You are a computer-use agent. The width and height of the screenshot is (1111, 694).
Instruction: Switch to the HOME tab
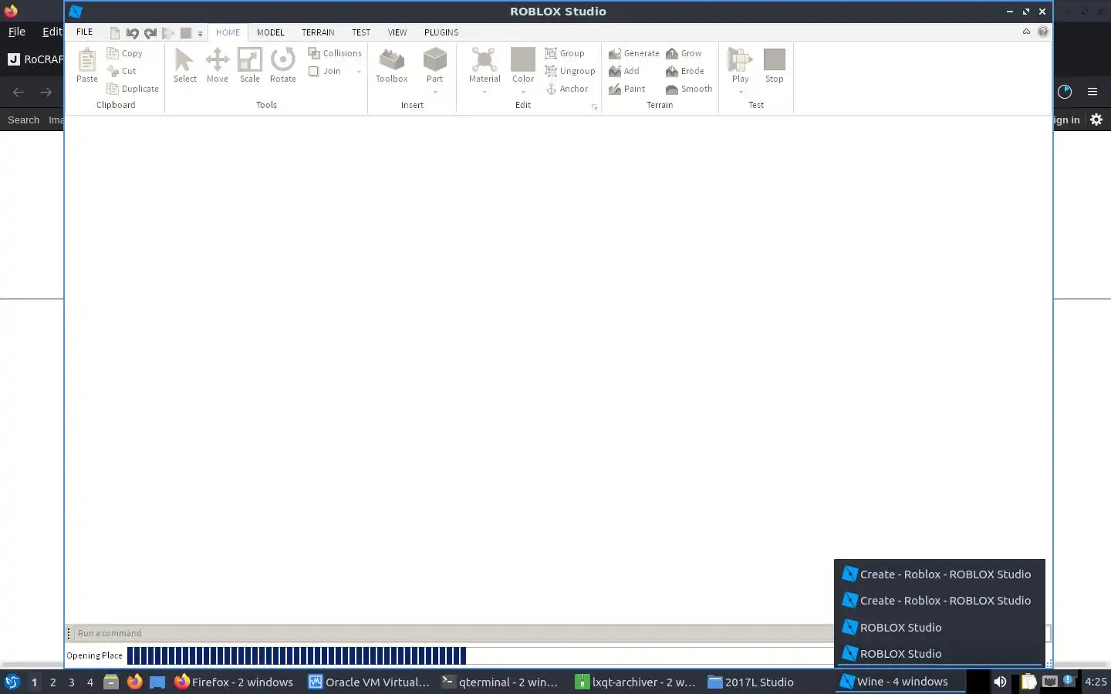pos(228,32)
